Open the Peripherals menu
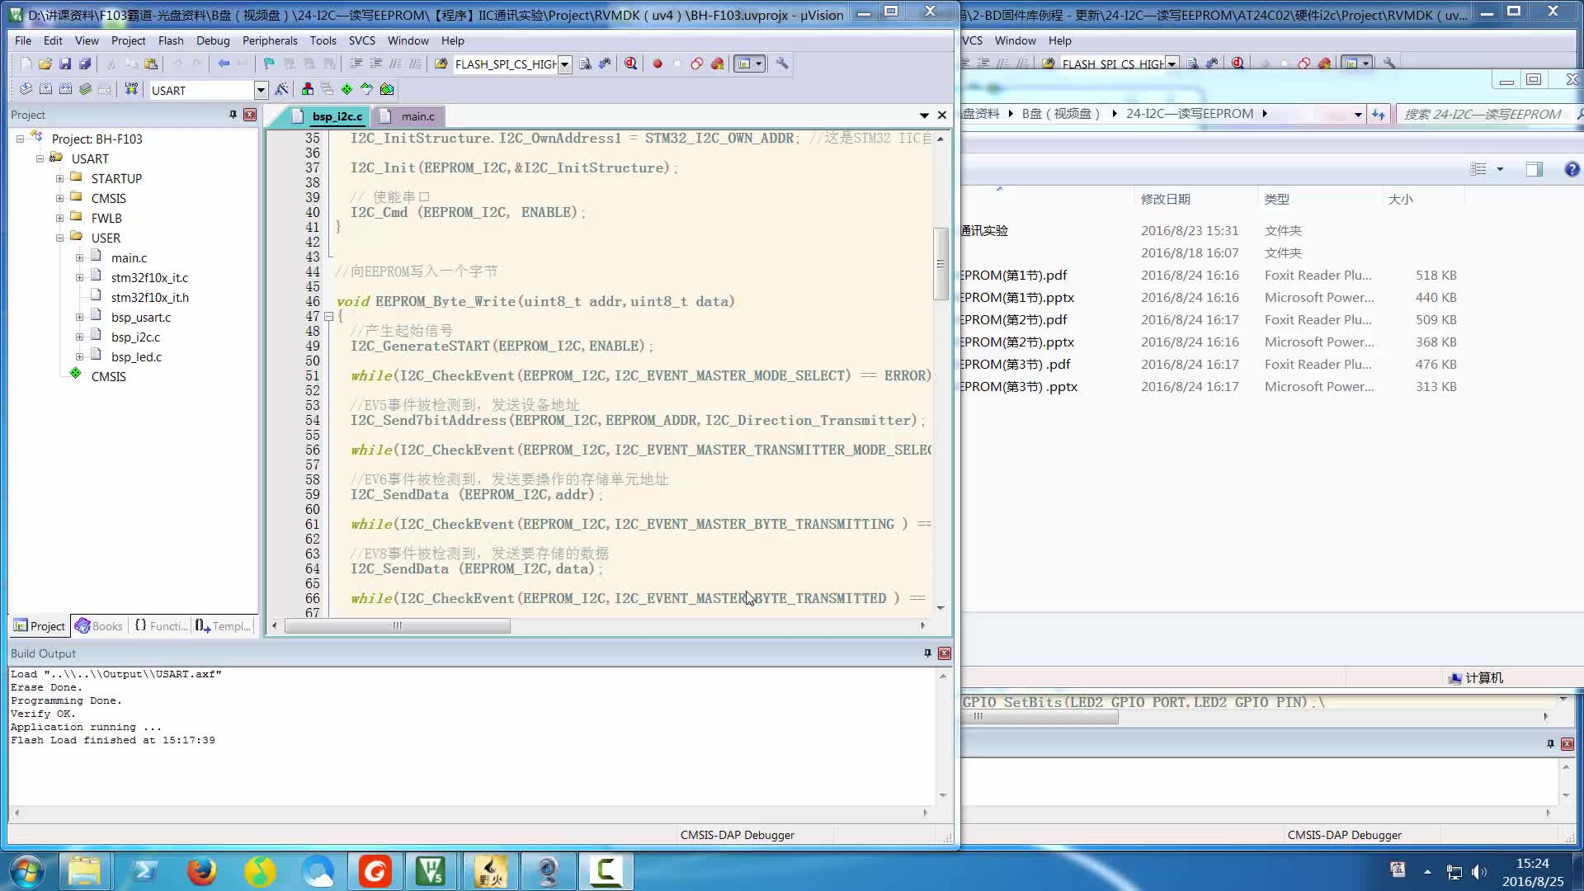 pos(270,40)
